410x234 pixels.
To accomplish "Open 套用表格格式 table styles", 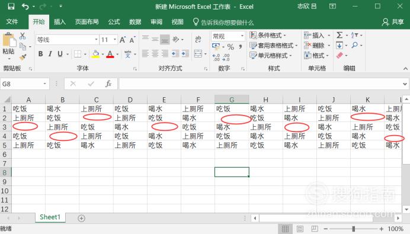I will pyautogui.click(x=274, y=45).
